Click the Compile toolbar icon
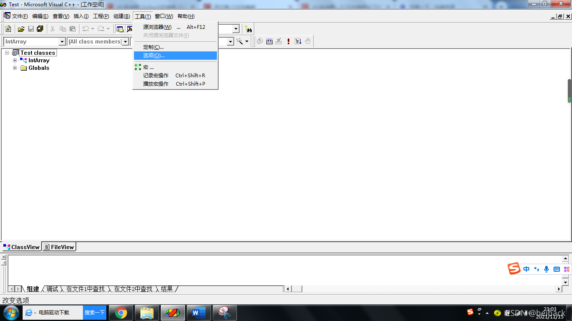The image size is (572, 321). [260, 41]
